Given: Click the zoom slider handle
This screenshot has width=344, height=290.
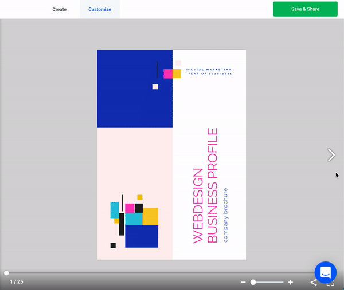Looking at the screenshot, I should (x=253, y=282).
